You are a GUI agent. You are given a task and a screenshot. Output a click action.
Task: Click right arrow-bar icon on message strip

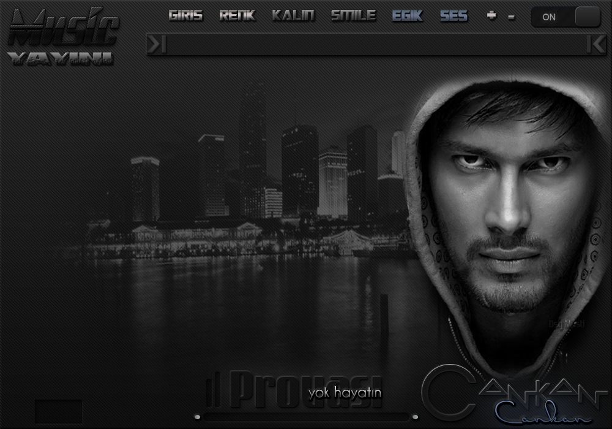595,44
